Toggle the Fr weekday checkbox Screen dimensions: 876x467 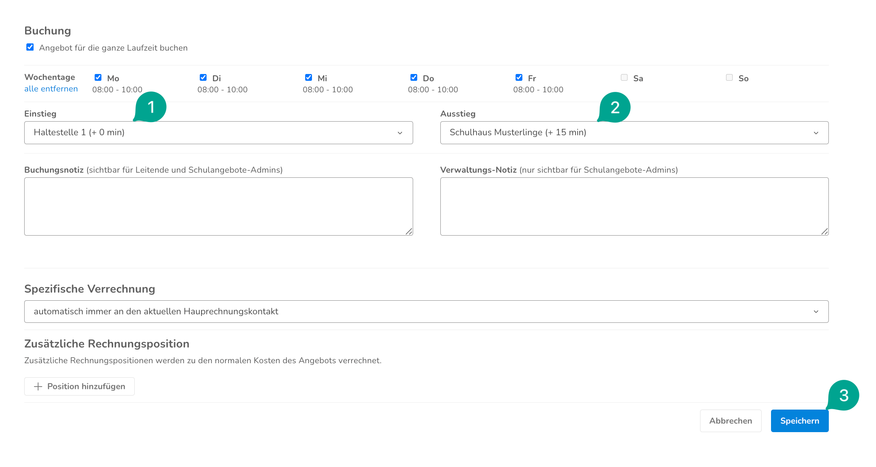[519, 77]
